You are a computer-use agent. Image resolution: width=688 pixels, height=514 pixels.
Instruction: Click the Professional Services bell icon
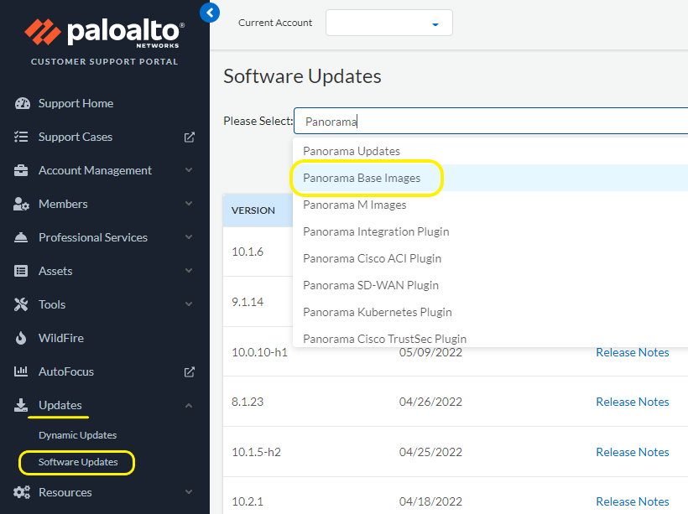point(23,237)
